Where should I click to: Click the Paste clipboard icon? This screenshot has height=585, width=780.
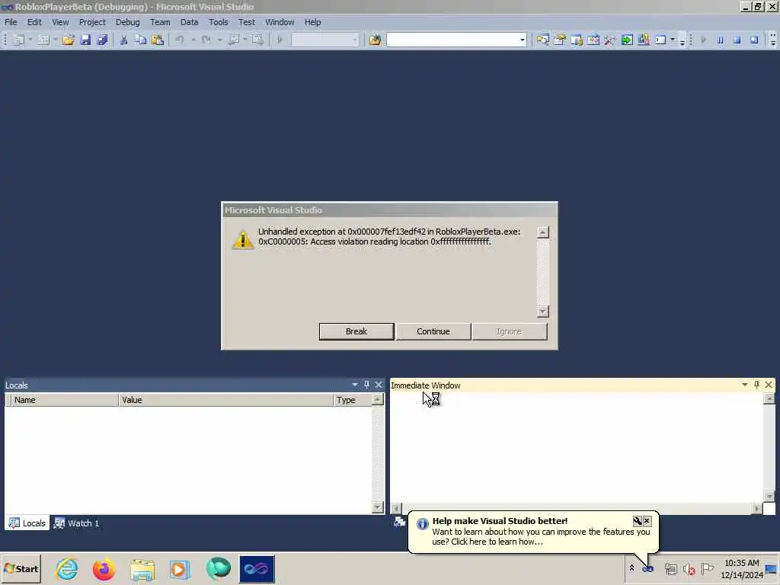click(158, 40)
